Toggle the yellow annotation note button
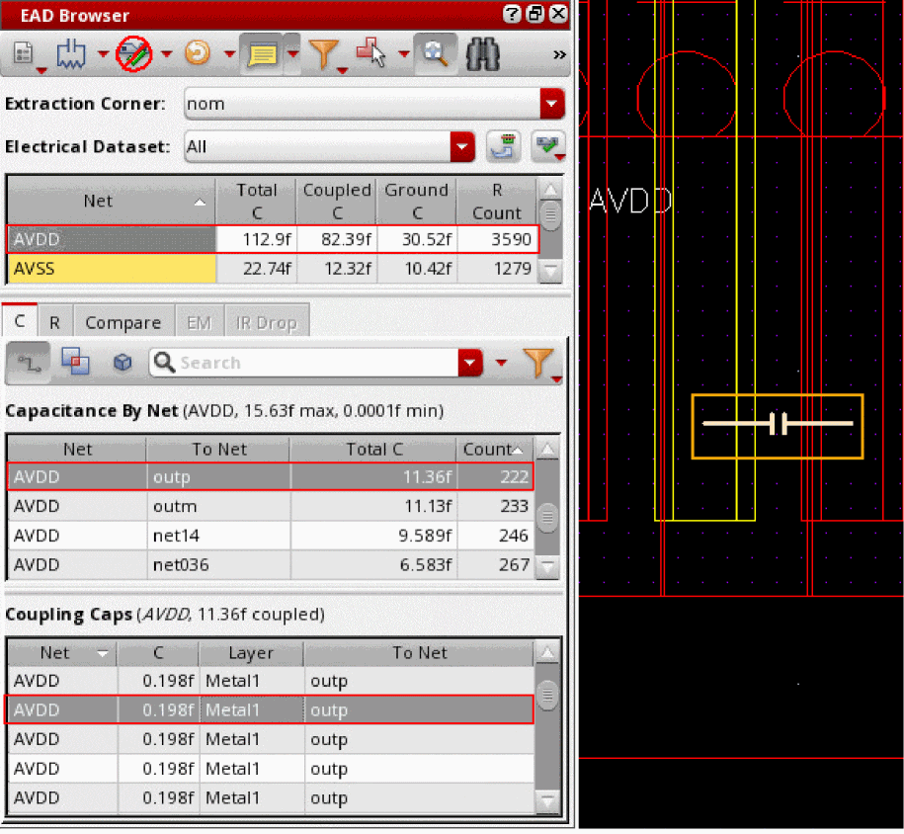This screenshot has height=834, width=904. 261,55
